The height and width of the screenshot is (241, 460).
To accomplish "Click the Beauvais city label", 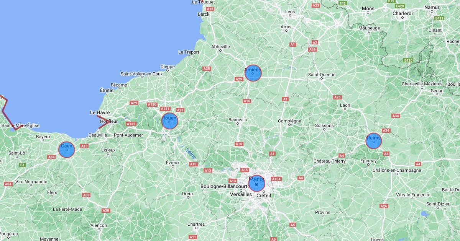I will 238,120.
